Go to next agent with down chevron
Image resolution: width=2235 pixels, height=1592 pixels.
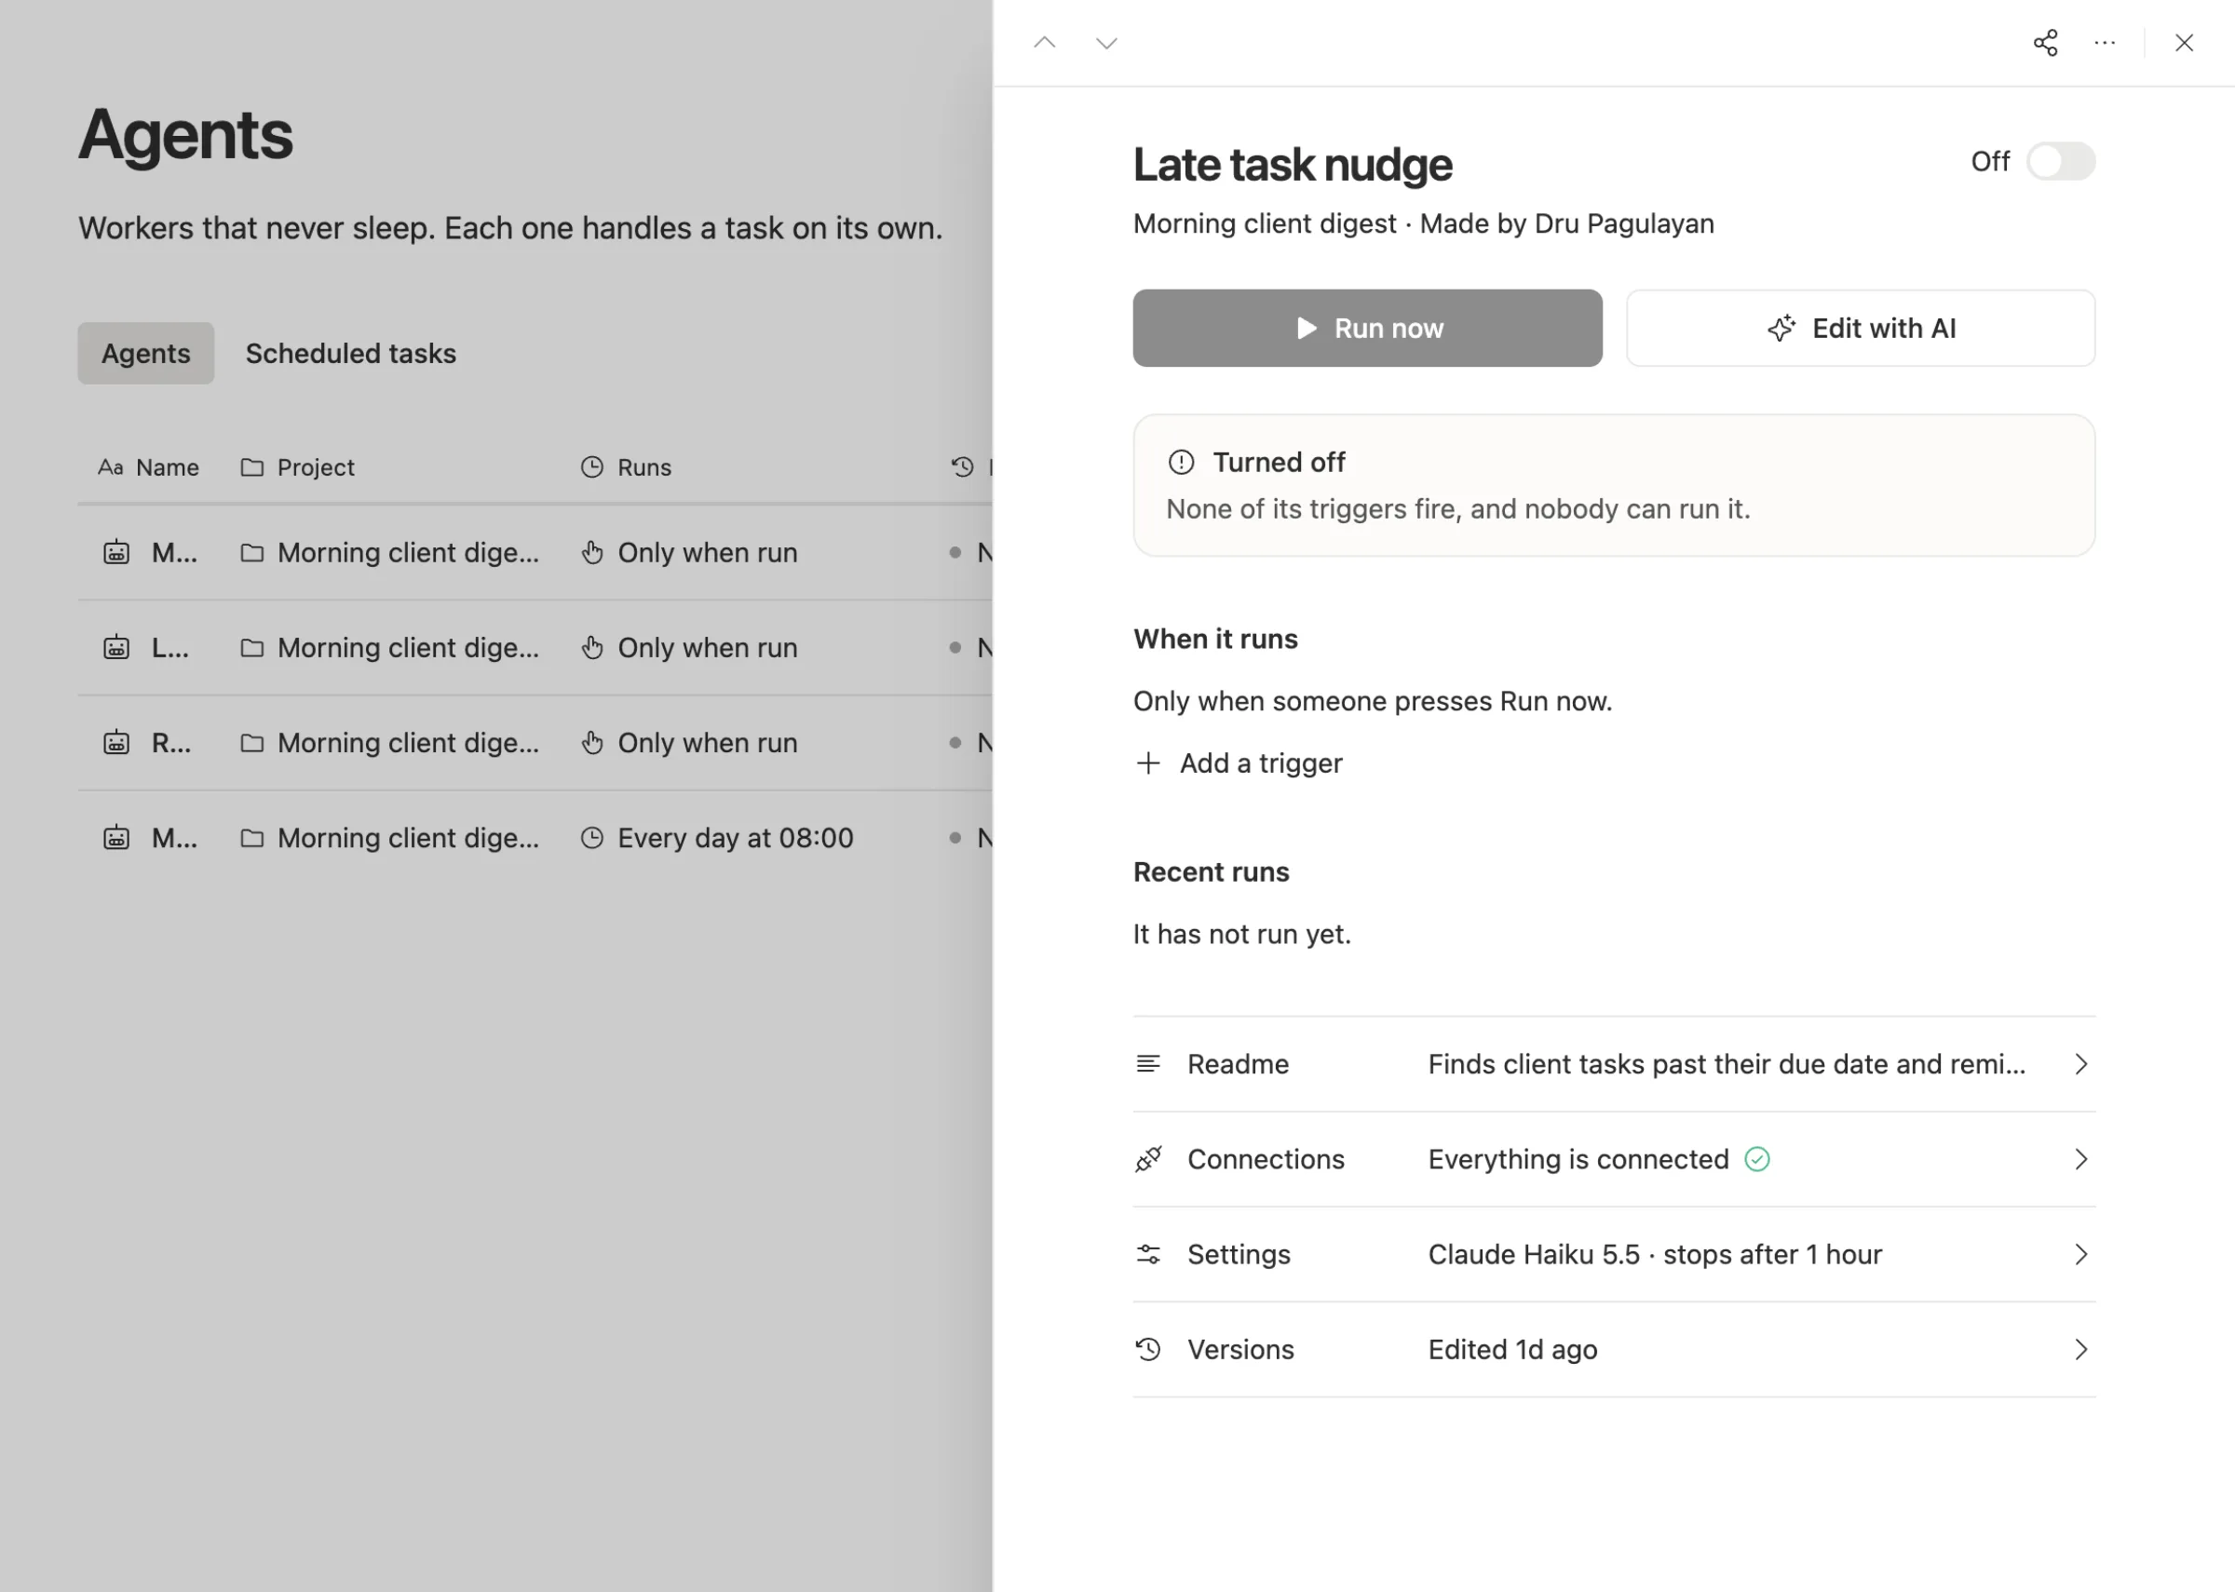(x=1105, y=43)
